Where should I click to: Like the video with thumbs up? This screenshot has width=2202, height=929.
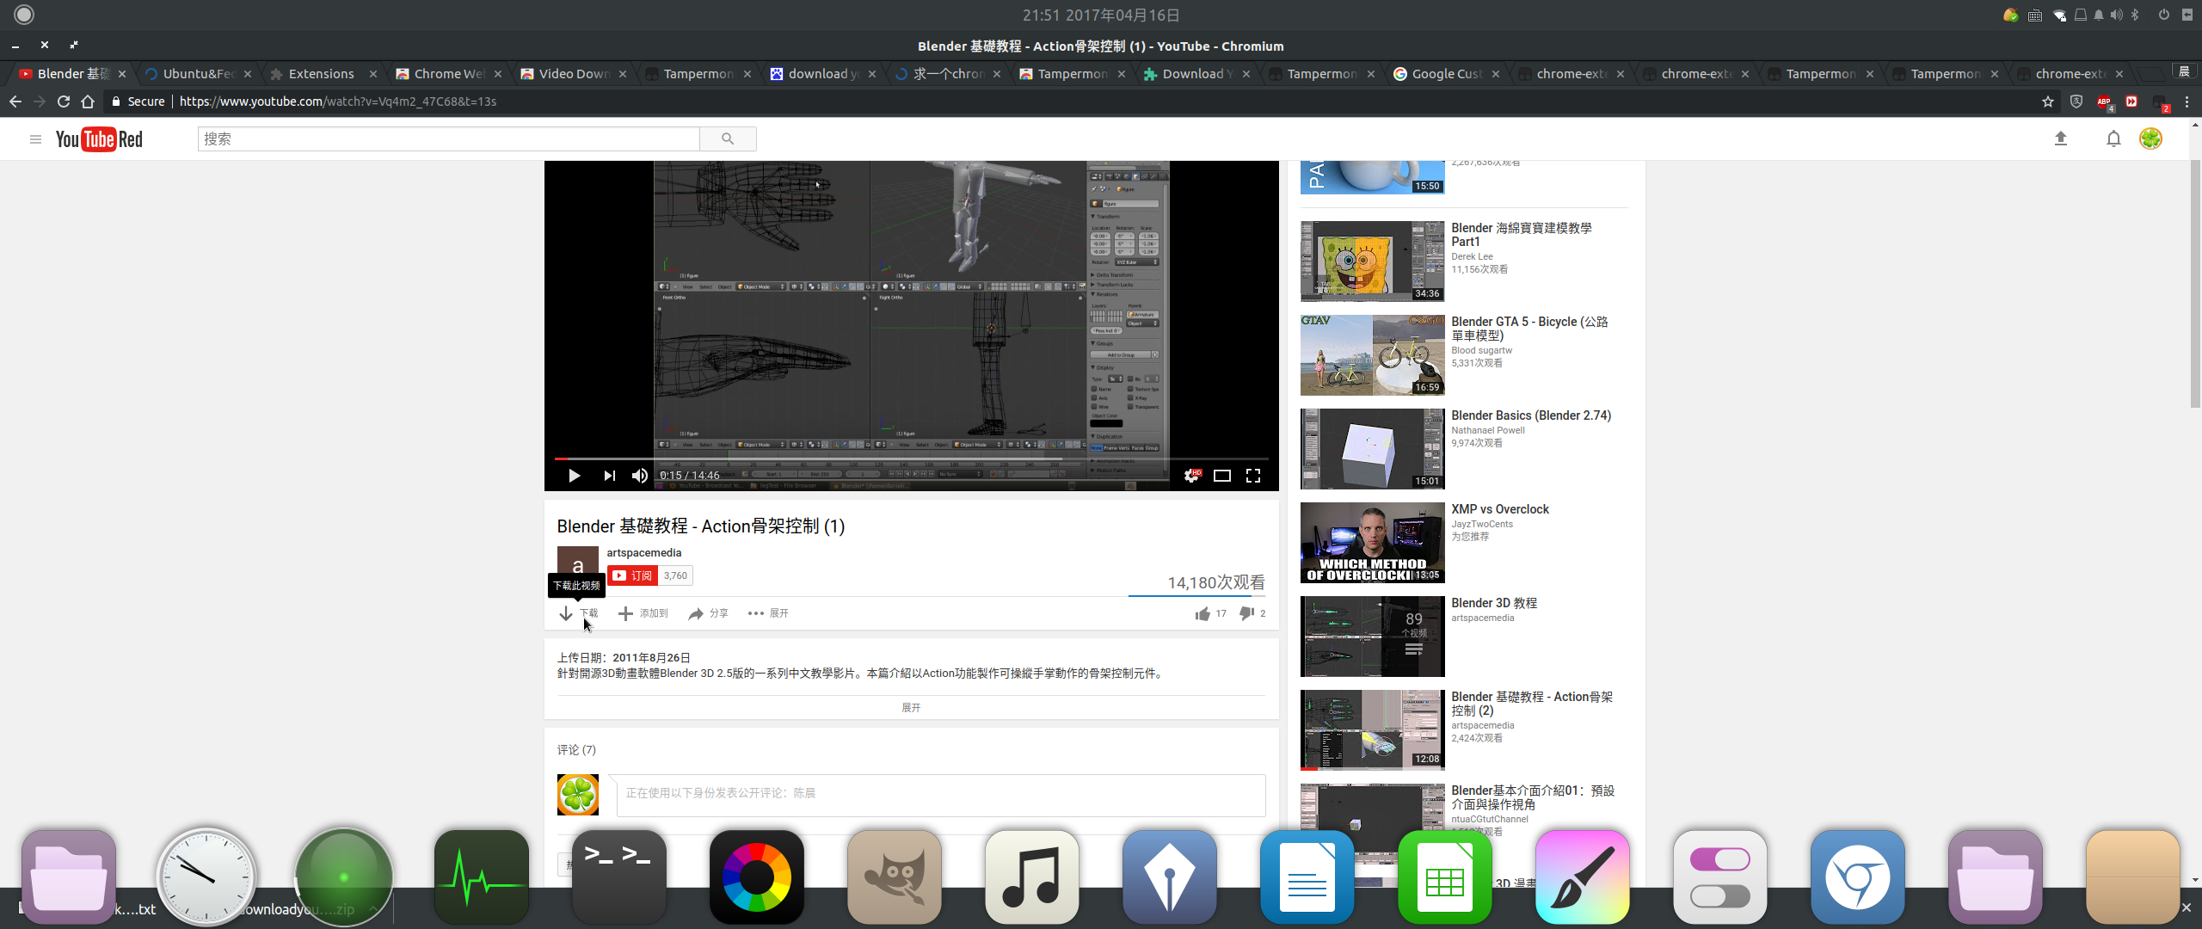pyautogui.click(x=1202, y=613)
